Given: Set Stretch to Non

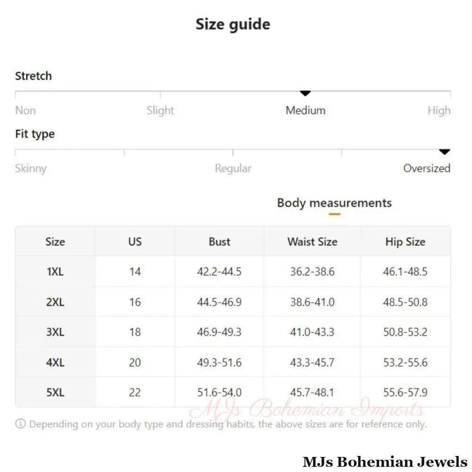Looking at the screenshot, I should click(x=25, y=110).
